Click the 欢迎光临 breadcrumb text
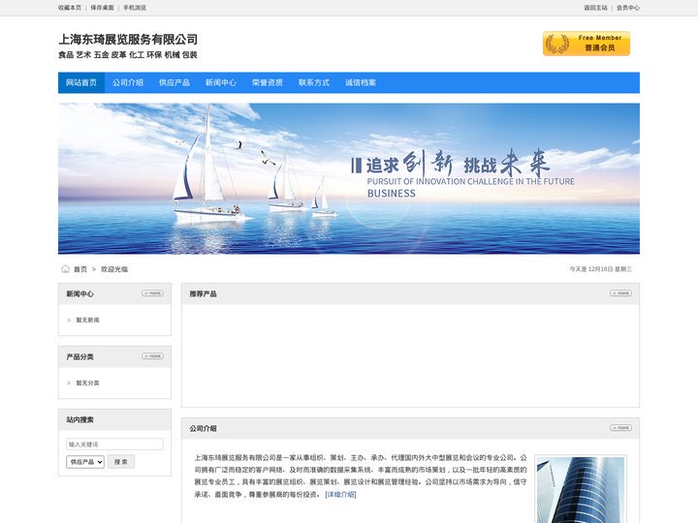The image size is (698, 523). [114, 269]
